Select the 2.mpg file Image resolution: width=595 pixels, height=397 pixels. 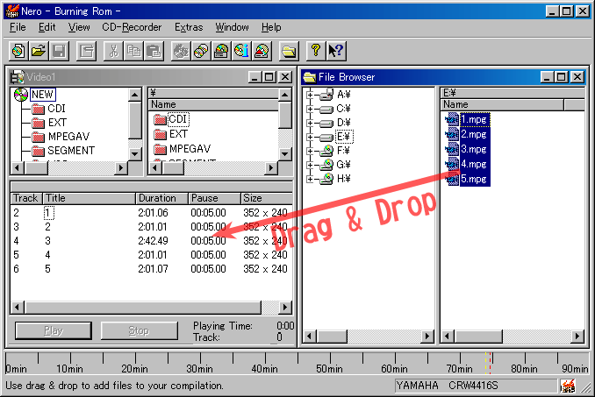click(474, 134)
